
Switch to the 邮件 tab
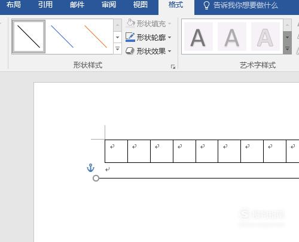pyautogui.click(x=77, y=5)
